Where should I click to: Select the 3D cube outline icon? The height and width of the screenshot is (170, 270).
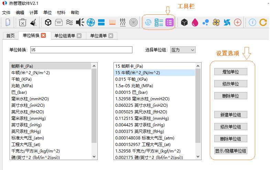pyautogui.click(x=48, y=22)
